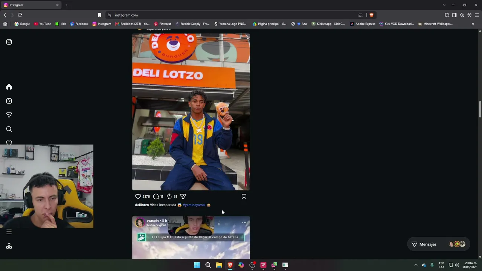Open the Brave VPN shield icon
The image size is (482, 271).
coord(469,15)
